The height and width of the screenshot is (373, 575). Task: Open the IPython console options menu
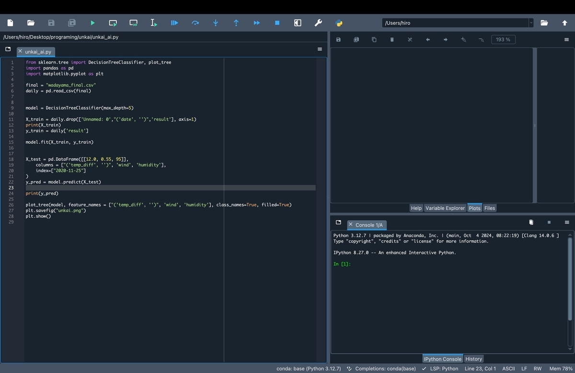click(x=567, y=223)
